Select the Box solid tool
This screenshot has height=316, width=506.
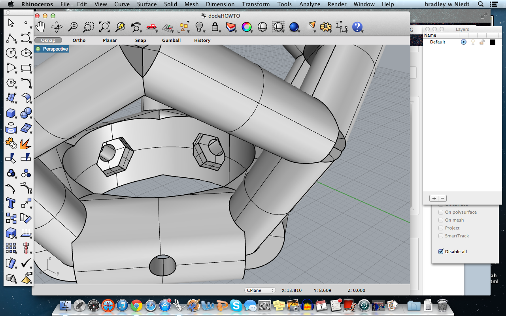tap(11, 113)
